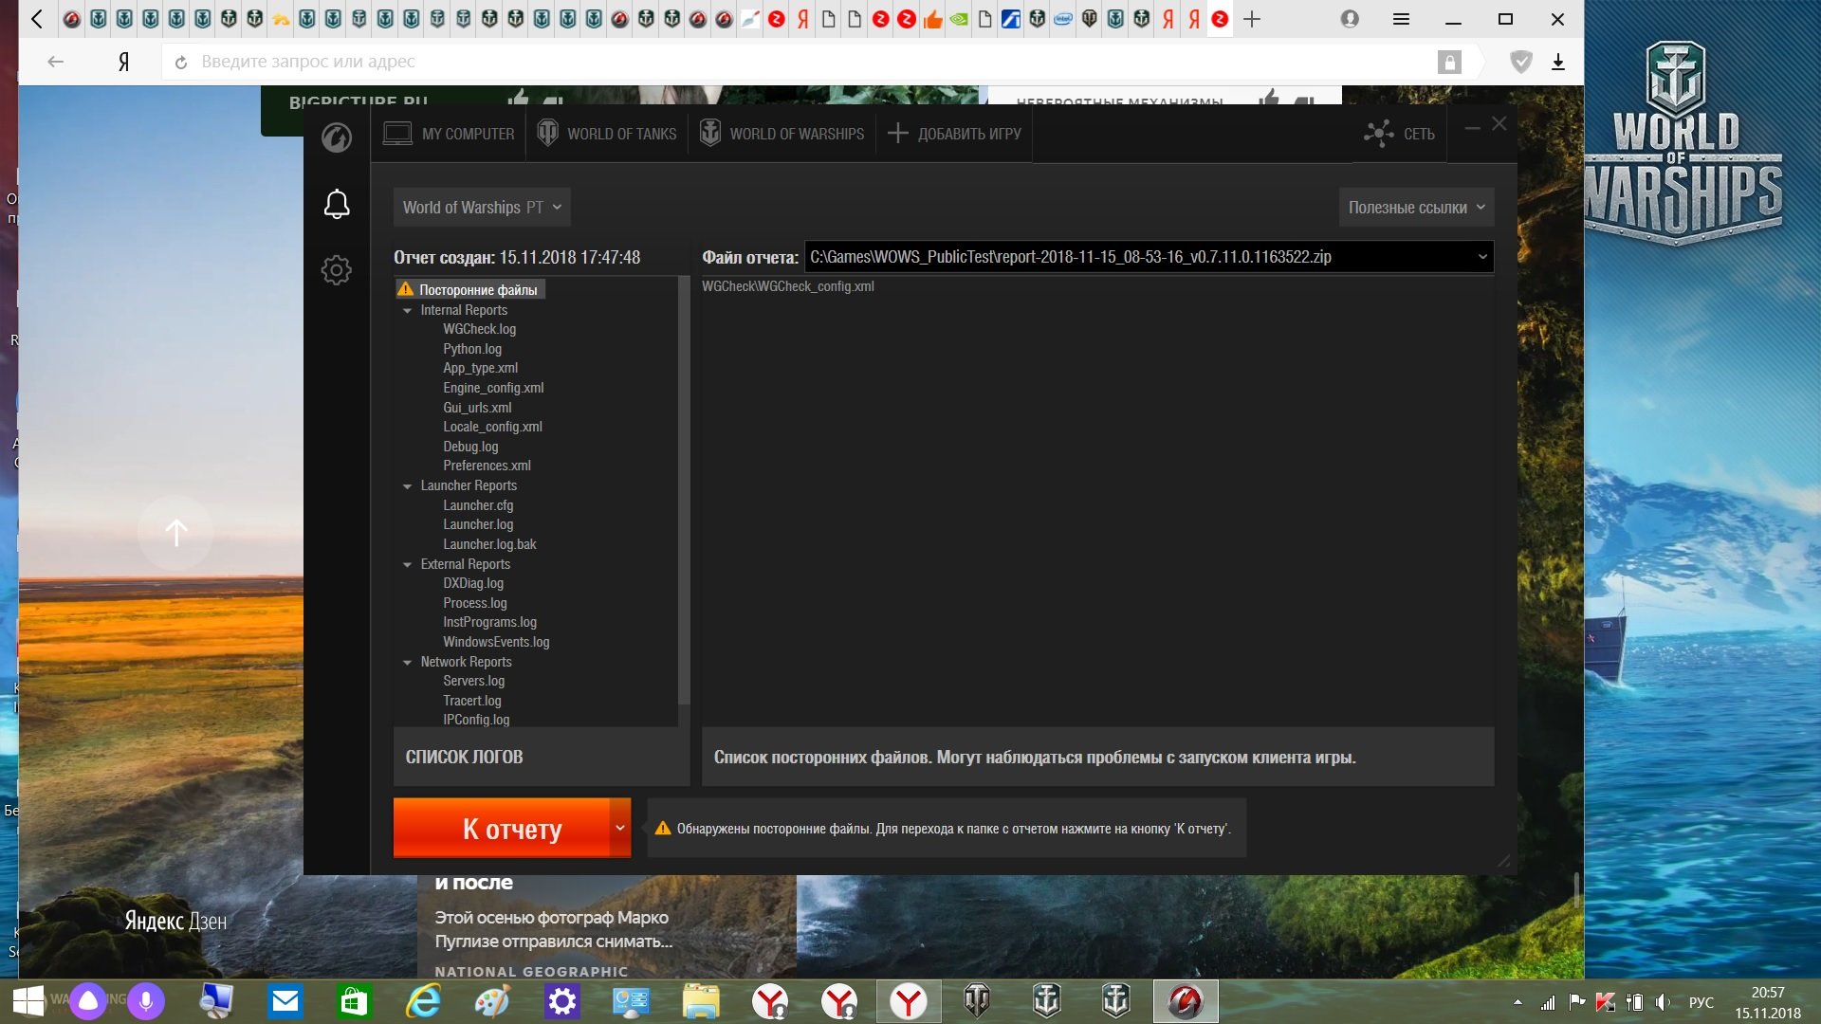Viewport: 1821px width, 1024px height.
Task: Select Launcher.log.bak in the tree
Action: pos(489,544)
